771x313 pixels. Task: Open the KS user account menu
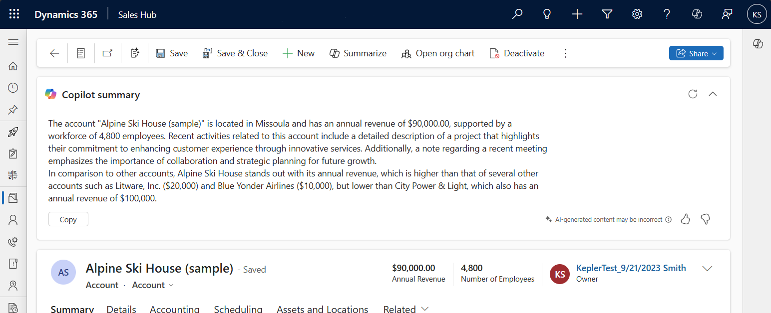coord(757,14)
